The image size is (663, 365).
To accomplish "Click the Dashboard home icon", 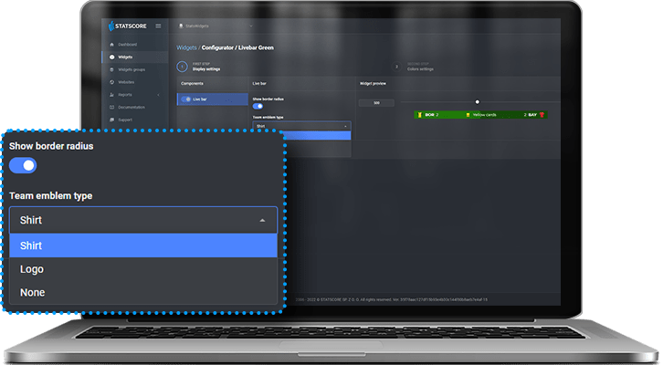I will tap(111, 45).
